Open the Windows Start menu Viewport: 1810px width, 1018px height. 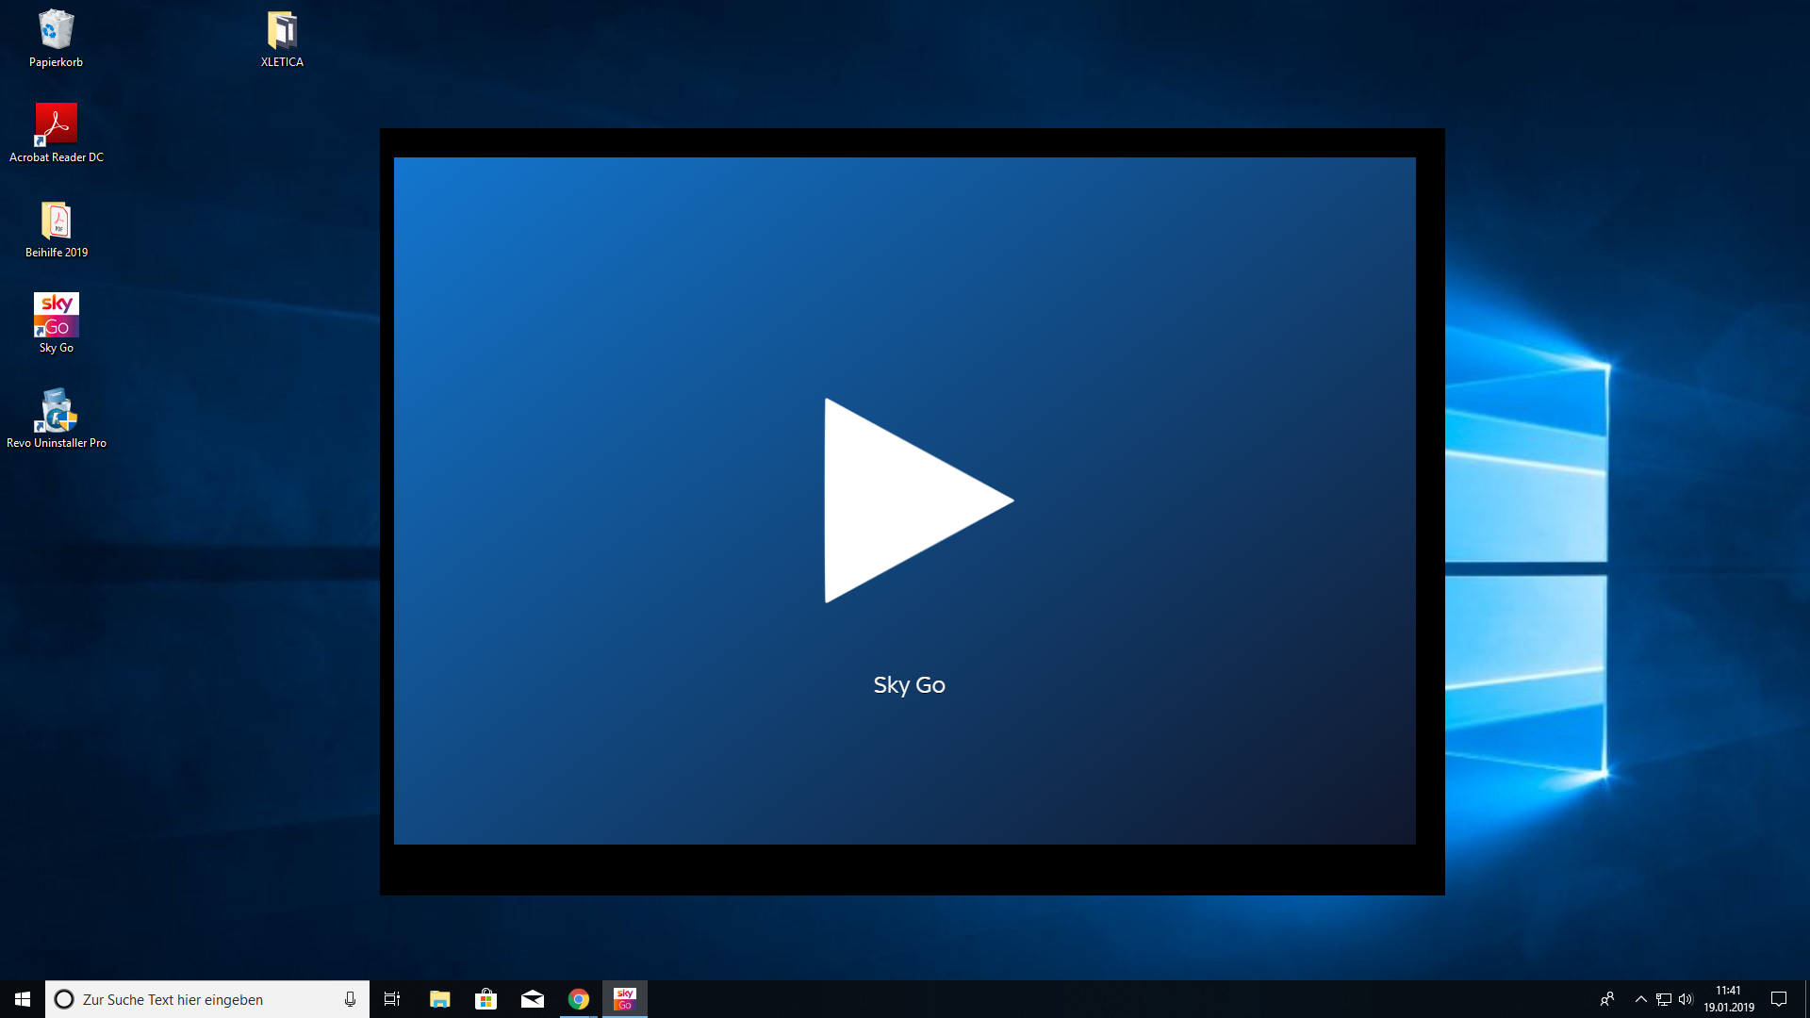23,999
